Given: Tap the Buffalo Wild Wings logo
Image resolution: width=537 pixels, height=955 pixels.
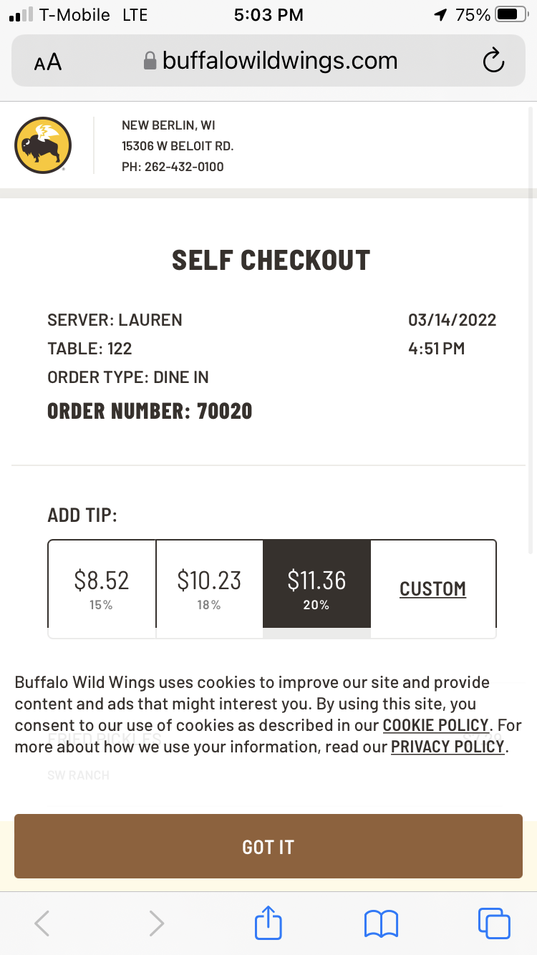Looking at the screenshot, I should (43, 145).
